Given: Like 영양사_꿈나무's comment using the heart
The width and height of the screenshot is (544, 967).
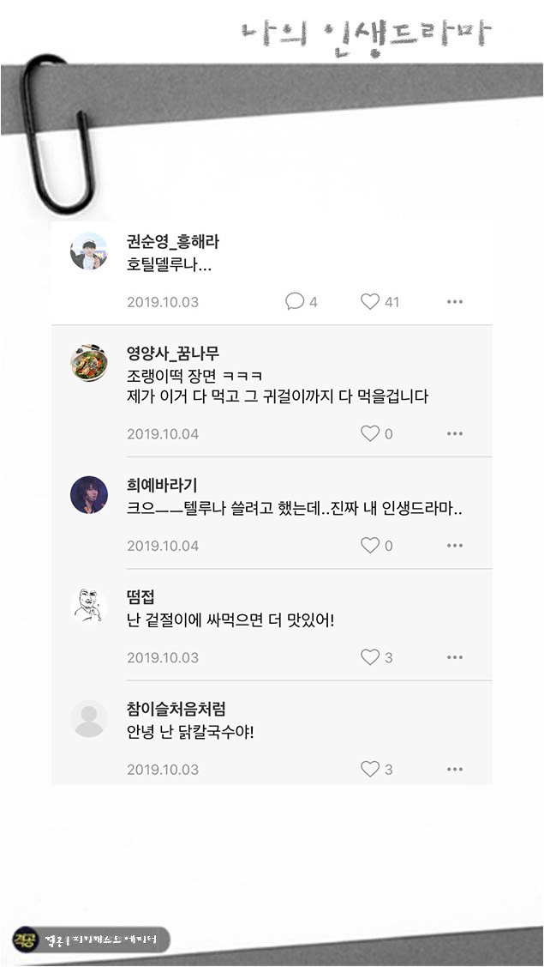Looking at the screenshot, I should pyautogui.click(x=369, y=433).
